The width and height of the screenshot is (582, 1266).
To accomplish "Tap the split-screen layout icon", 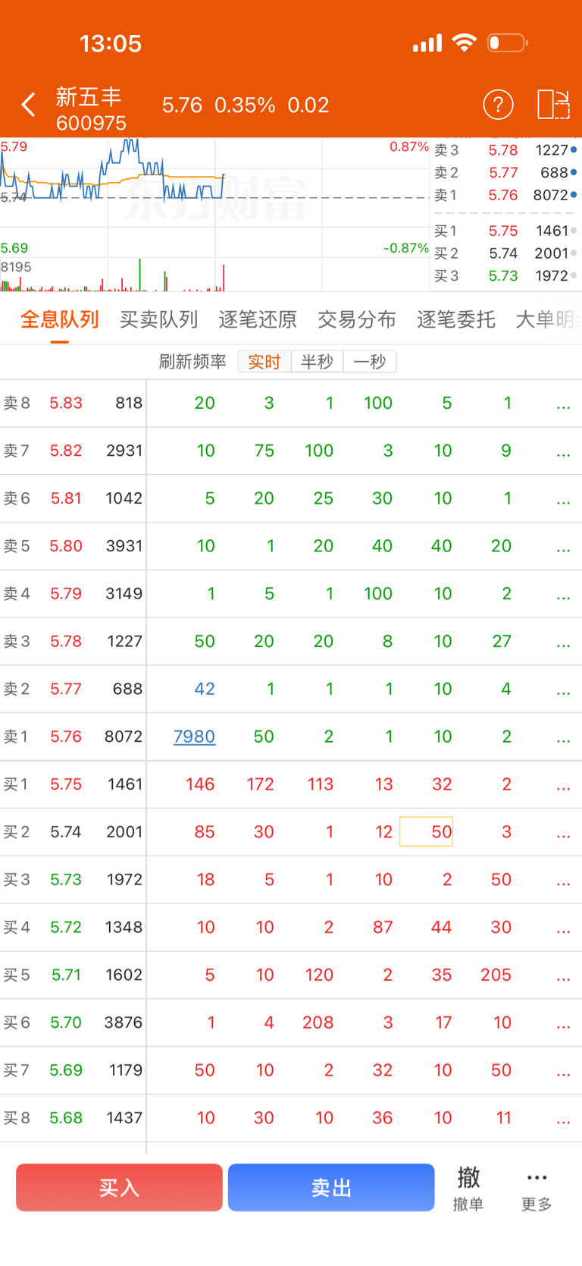I will [x=553, y=105].
